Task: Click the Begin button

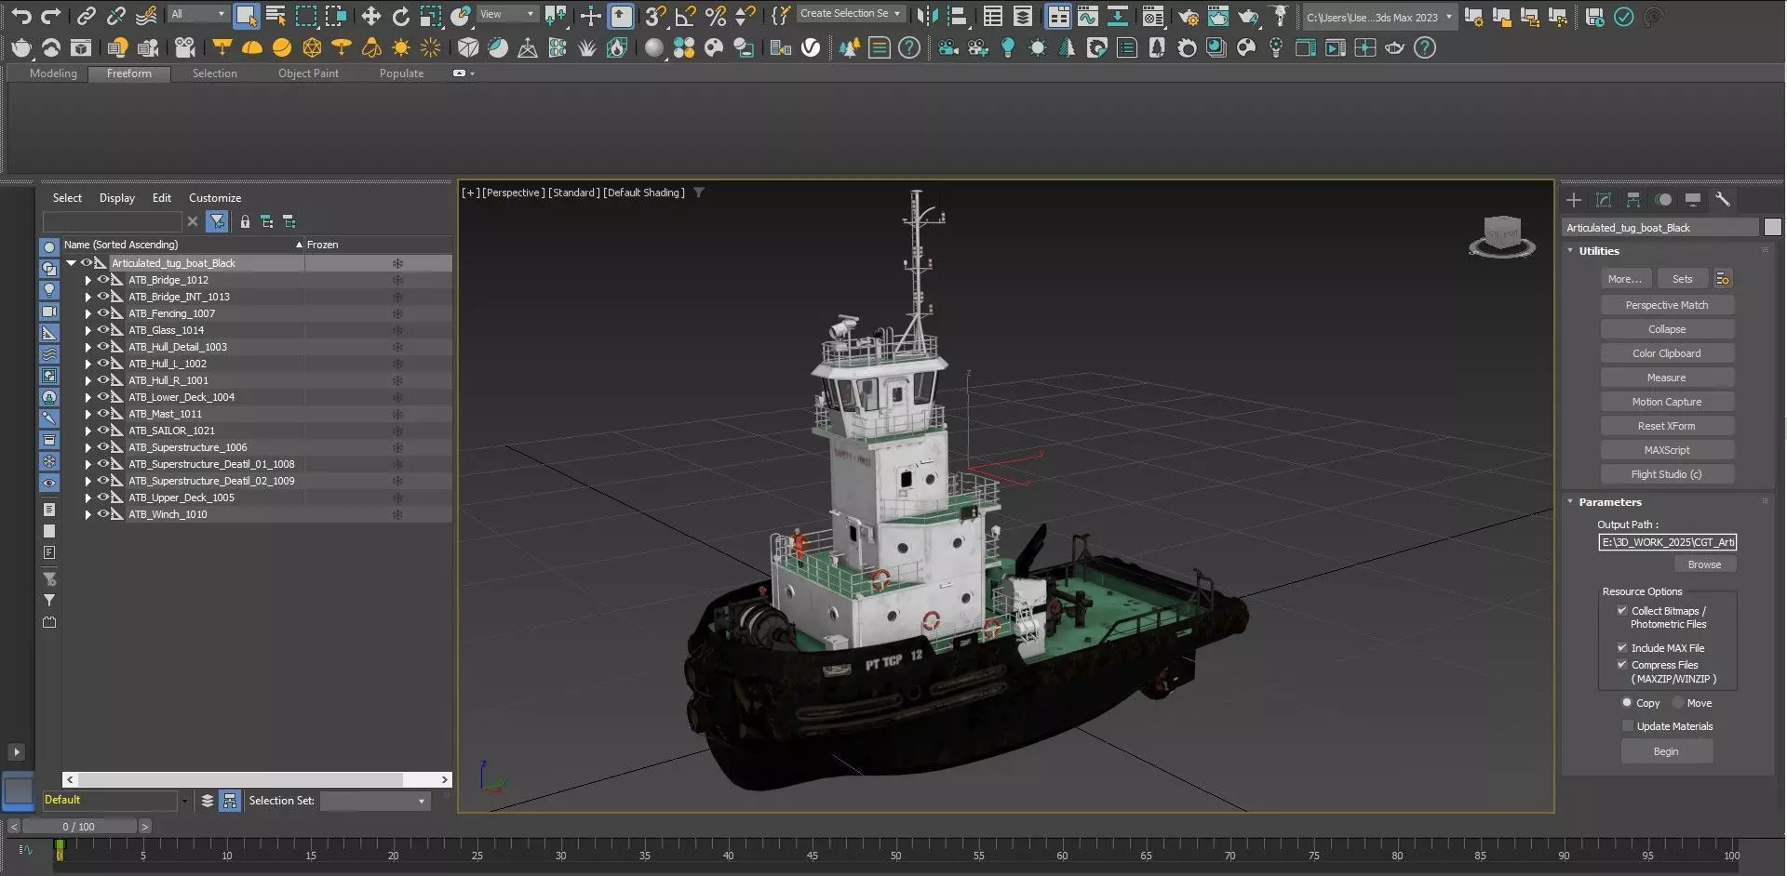Action: pyautogui.click(x=1667, y=751)
